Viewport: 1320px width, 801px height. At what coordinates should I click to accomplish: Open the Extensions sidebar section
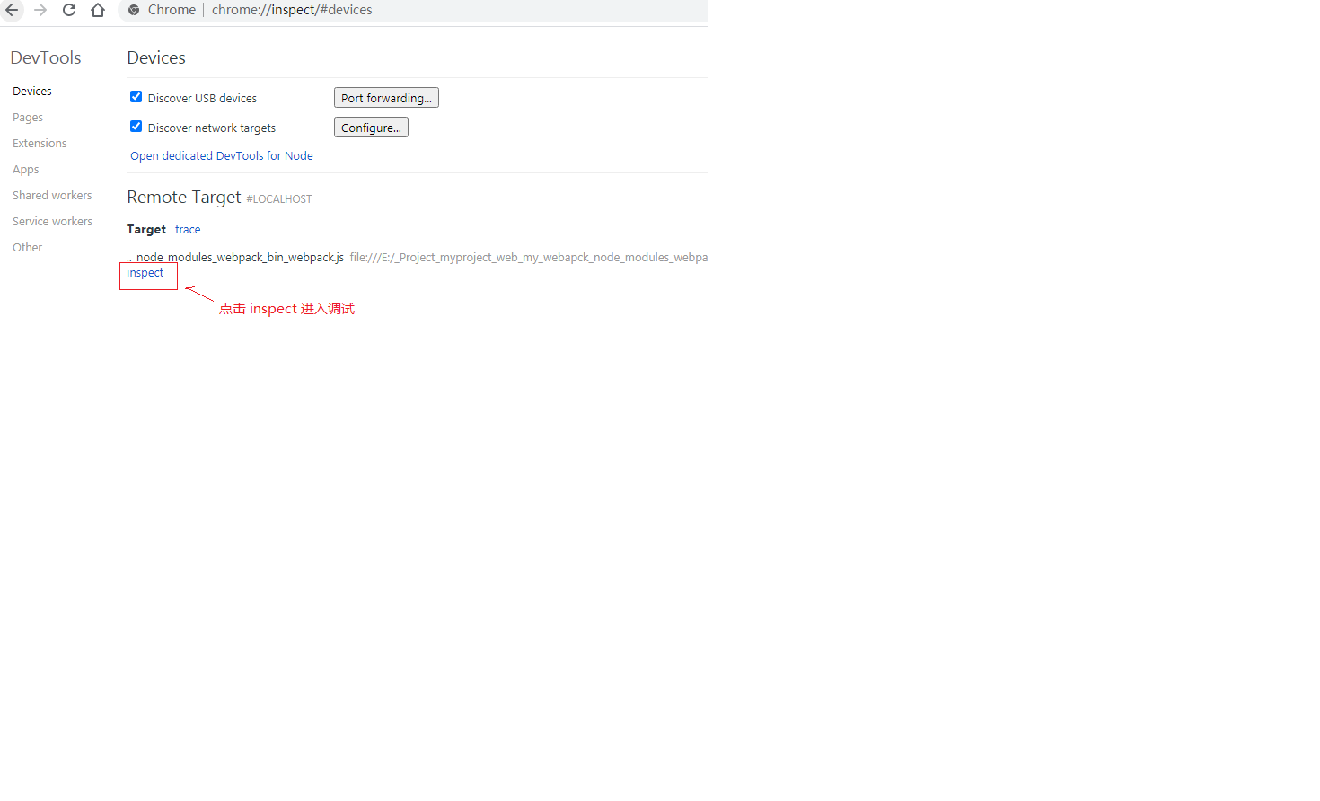[x=40, y=144]
